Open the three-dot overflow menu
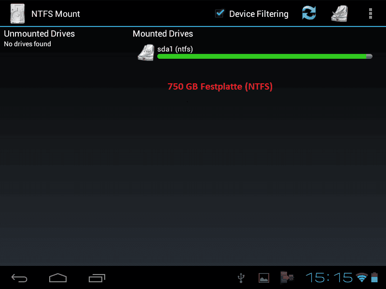The height and width of the screenshot is (289, 386). (x=370, y=13)
